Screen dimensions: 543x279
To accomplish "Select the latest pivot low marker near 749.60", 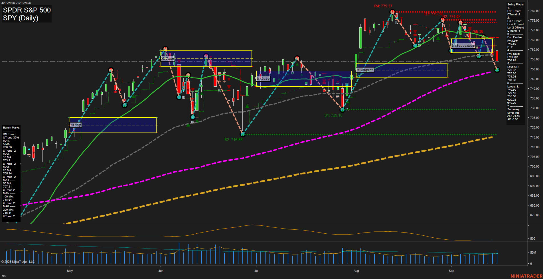I will click(x=497, y=70).
